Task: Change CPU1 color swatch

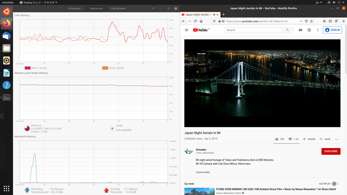Action: coord(28,68)
